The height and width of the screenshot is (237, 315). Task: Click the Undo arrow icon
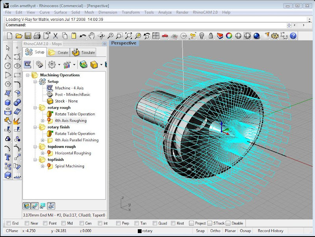point(83,36)
